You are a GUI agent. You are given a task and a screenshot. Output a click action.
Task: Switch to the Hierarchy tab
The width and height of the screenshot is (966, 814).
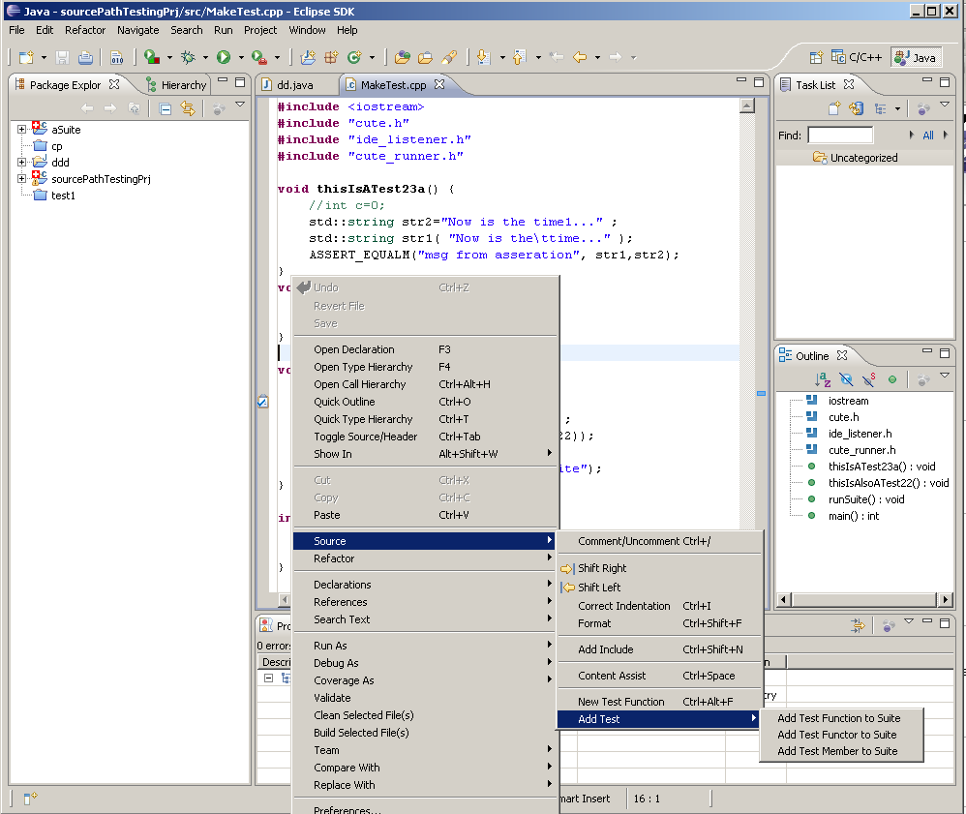pyautogui.click(x=177, y=85)
